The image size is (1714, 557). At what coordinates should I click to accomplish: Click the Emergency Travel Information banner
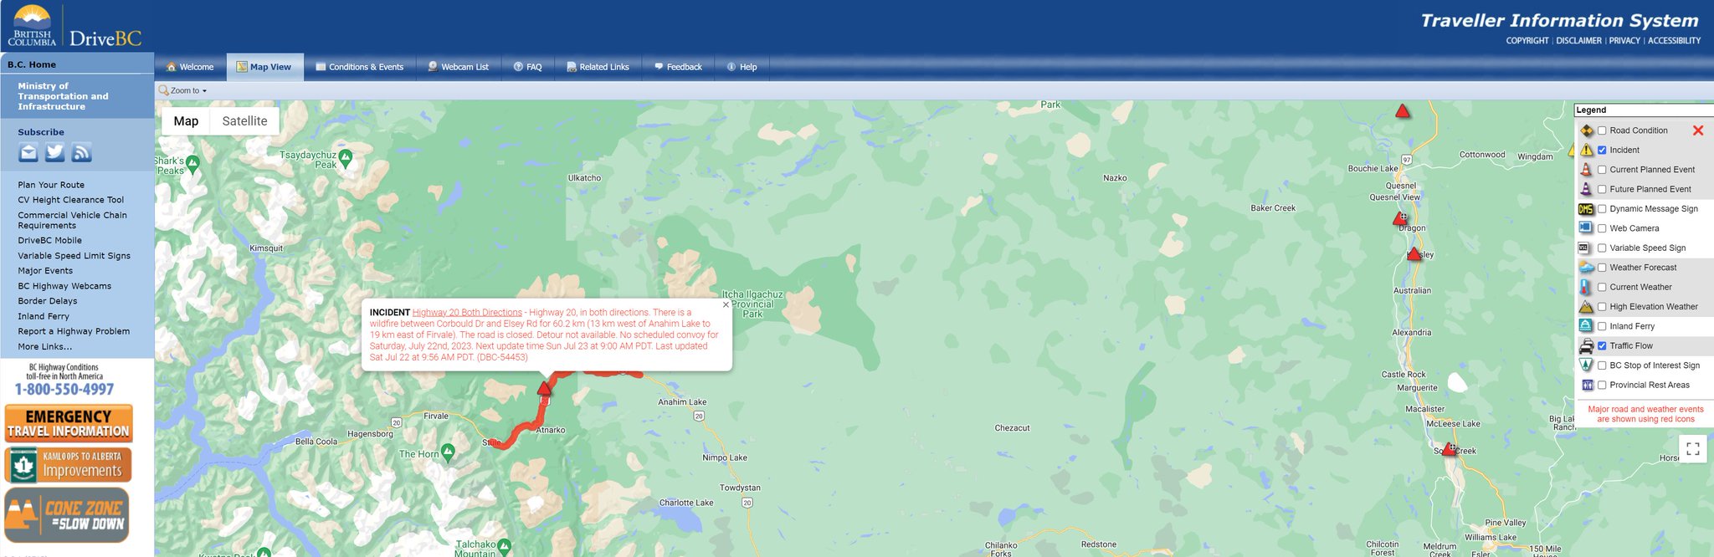tap(69, 423)
